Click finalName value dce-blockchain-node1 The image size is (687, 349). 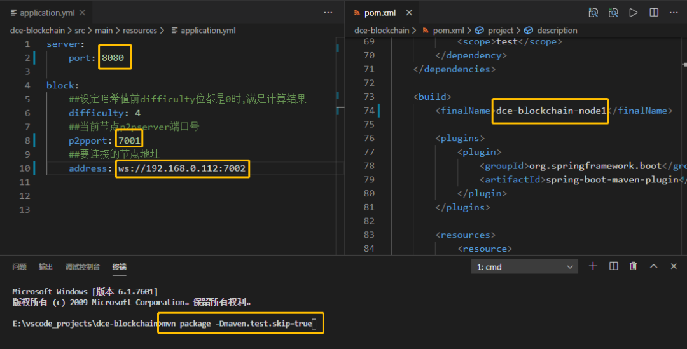tap(551, 111)
